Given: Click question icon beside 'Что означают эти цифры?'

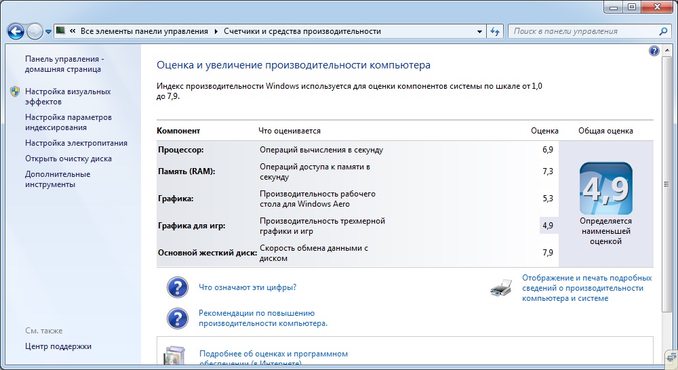Looking at the screenshot, I should click(x=177, y=287).
